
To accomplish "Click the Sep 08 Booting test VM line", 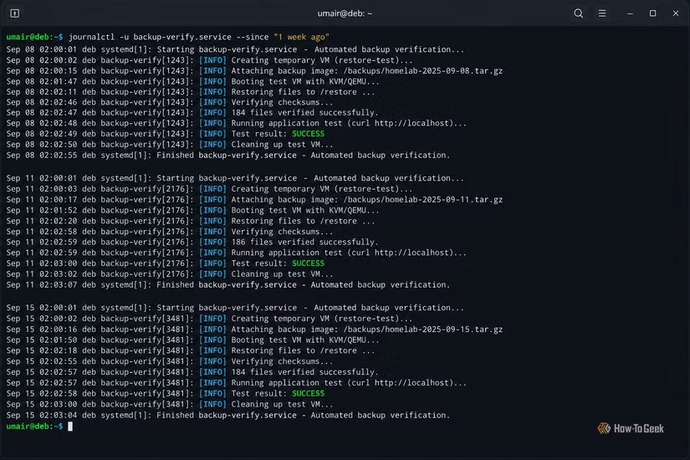I will coord(192,81).
